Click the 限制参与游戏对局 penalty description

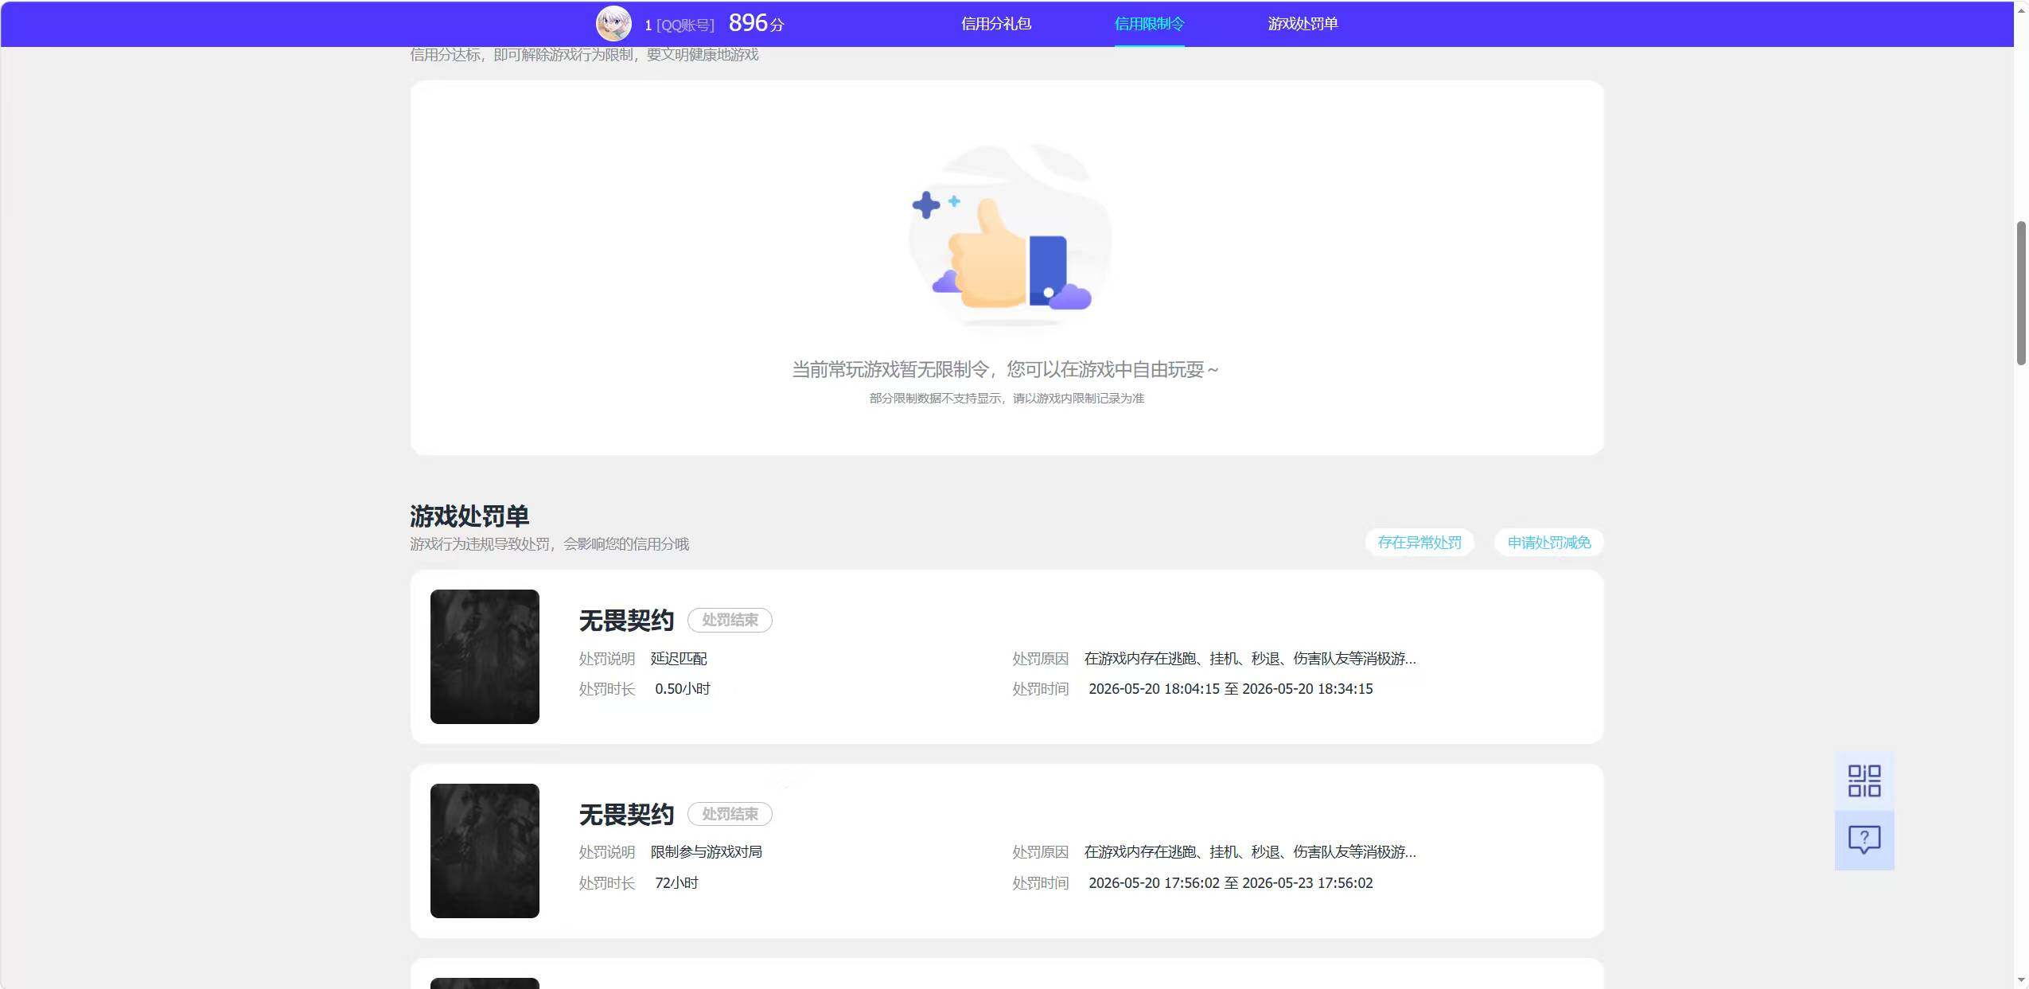tap(707, 852)
